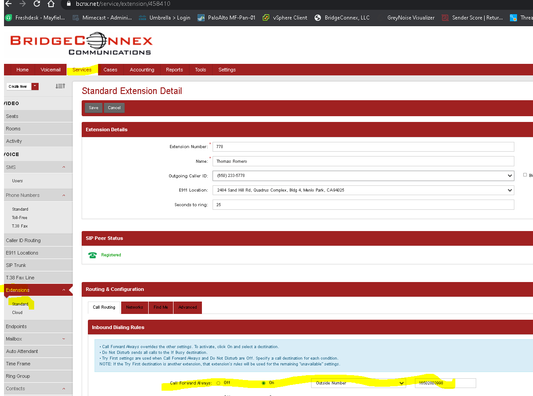Click the site lock icon in address bar
The width and height of the screenshot is (533, 396).
(x=68, y=4)
